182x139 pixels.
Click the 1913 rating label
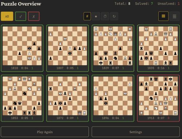click(x=151, y=118)
